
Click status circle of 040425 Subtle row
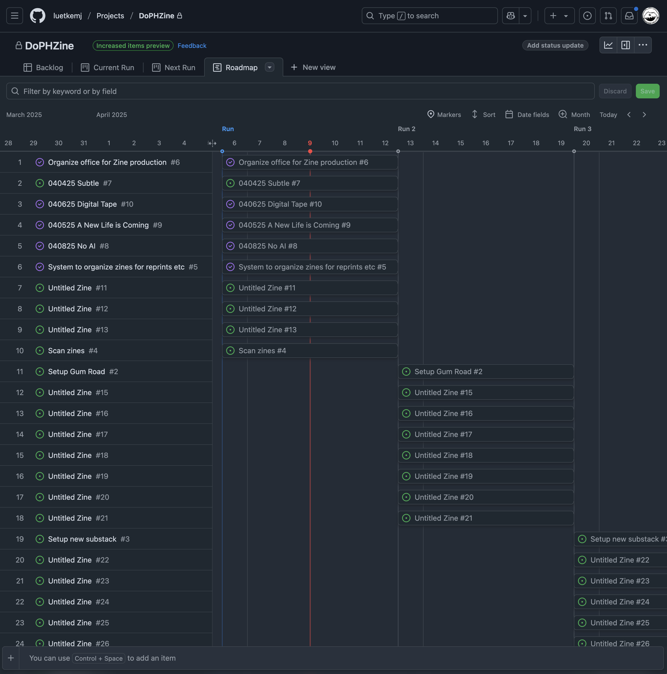coord(40,183)
